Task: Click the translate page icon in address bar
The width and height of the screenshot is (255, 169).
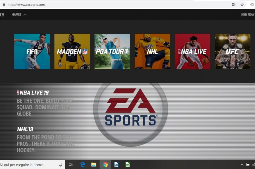Action: [x=234, y=5]
